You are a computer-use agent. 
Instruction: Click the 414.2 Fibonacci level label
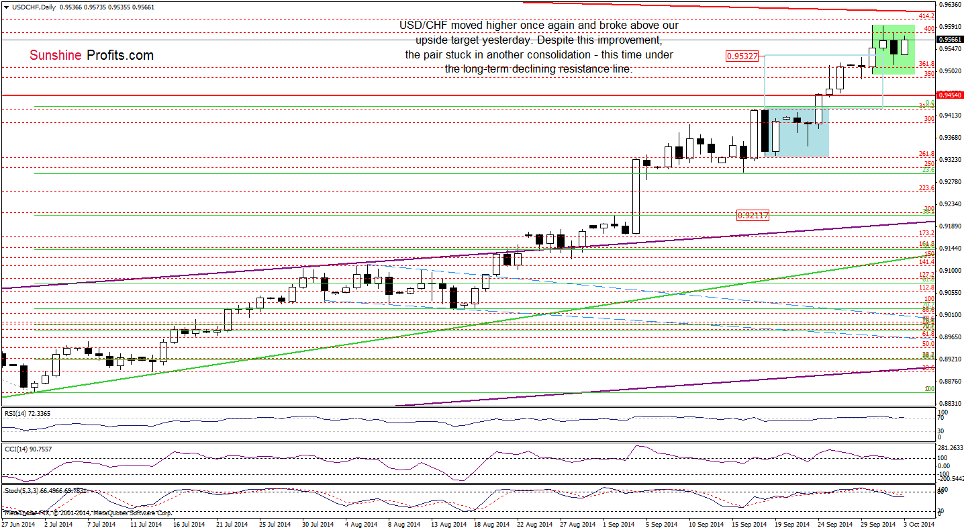(x=927, y=16)
